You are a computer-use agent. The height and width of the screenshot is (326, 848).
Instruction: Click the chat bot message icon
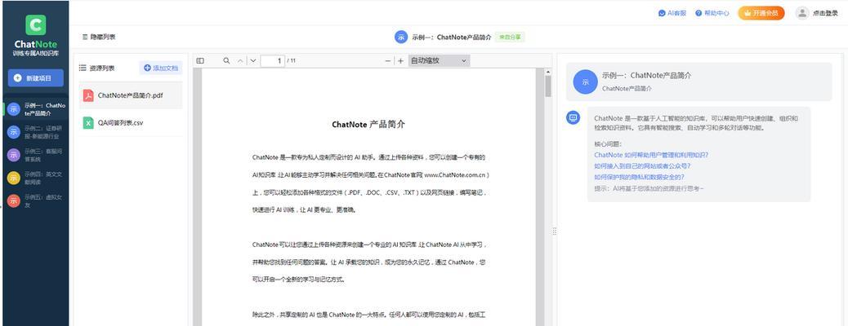point(574,117)
